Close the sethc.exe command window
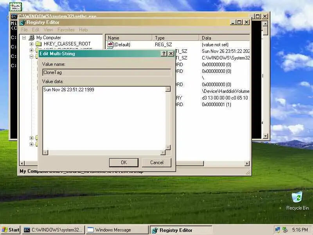The height and width of the screenshot is (235, 313). coord(265,16)
